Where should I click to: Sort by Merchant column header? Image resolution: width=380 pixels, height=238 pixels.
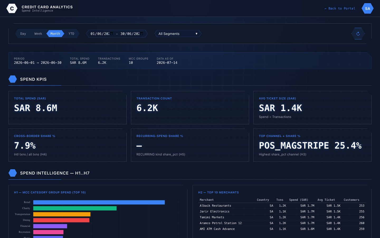pyautogui.click(x=207, y=200)
